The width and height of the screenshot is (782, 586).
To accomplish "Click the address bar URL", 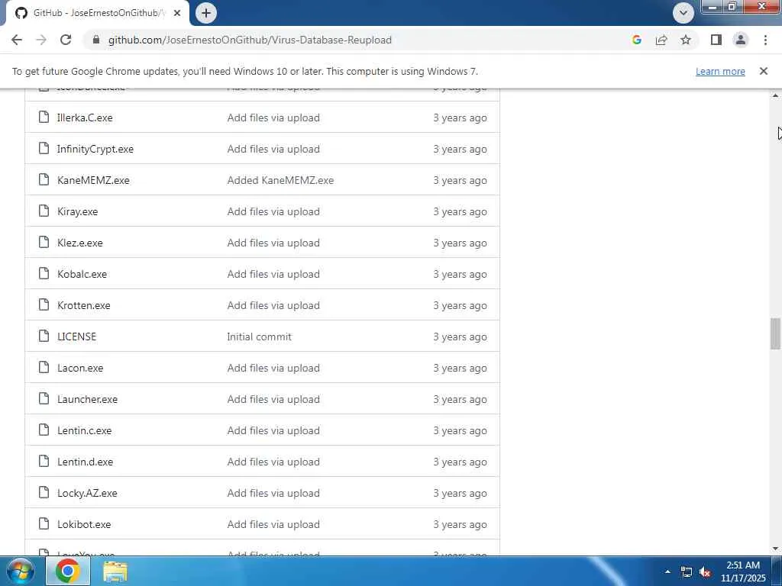I will click(x=250, y=40).
